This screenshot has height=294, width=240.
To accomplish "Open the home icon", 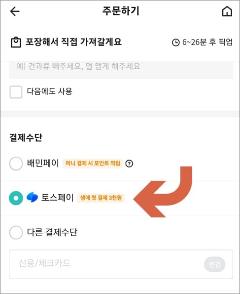I will pos(227,11).
